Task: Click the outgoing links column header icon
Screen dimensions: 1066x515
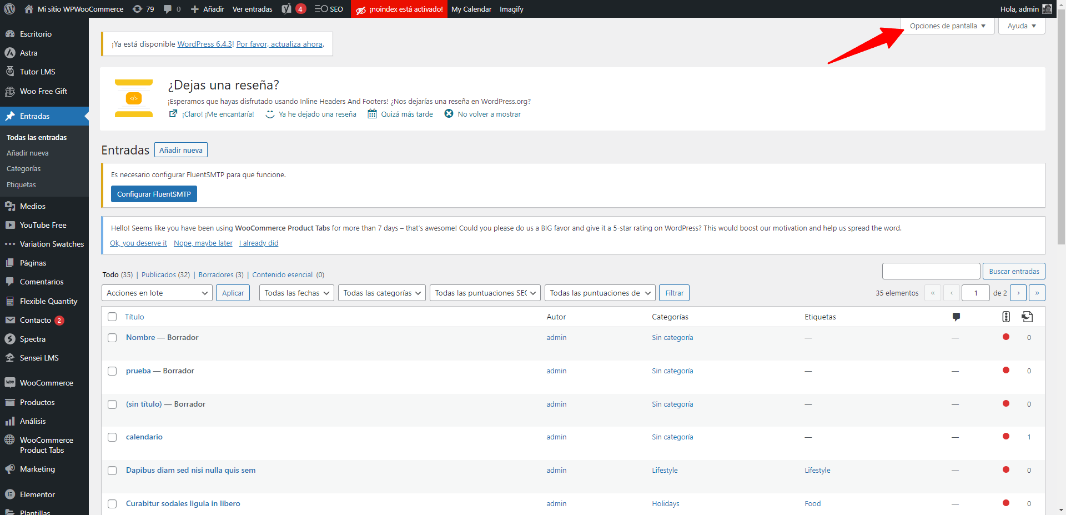Action: [x=1027, y=317]
